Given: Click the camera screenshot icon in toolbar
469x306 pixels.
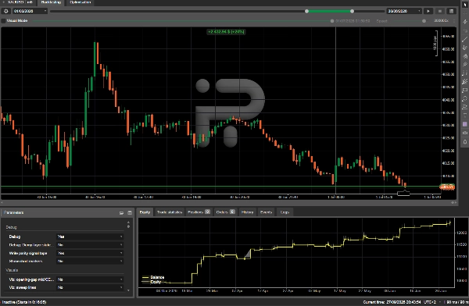Looking at the screenshot, I should (464, 133).
